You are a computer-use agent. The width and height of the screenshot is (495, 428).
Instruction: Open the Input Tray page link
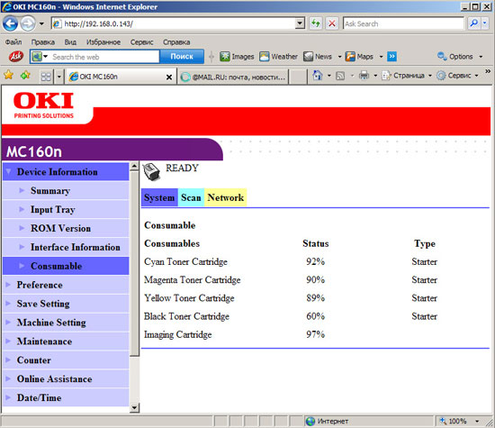66,209
